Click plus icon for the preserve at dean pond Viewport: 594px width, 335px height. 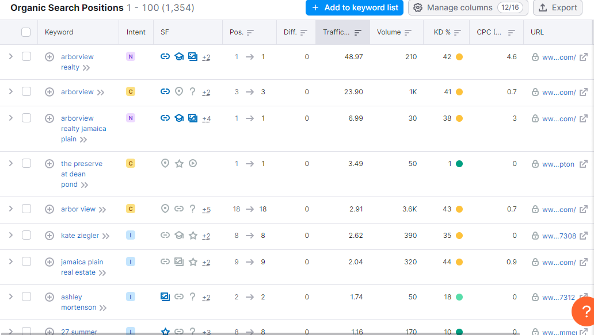click(49, 164)
